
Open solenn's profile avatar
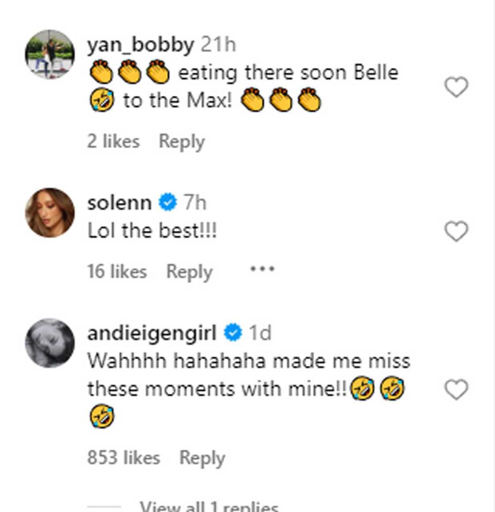point(49,213)
